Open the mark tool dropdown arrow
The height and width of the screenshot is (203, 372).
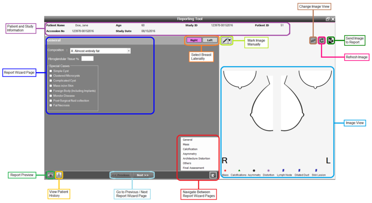tap(229, 41)
